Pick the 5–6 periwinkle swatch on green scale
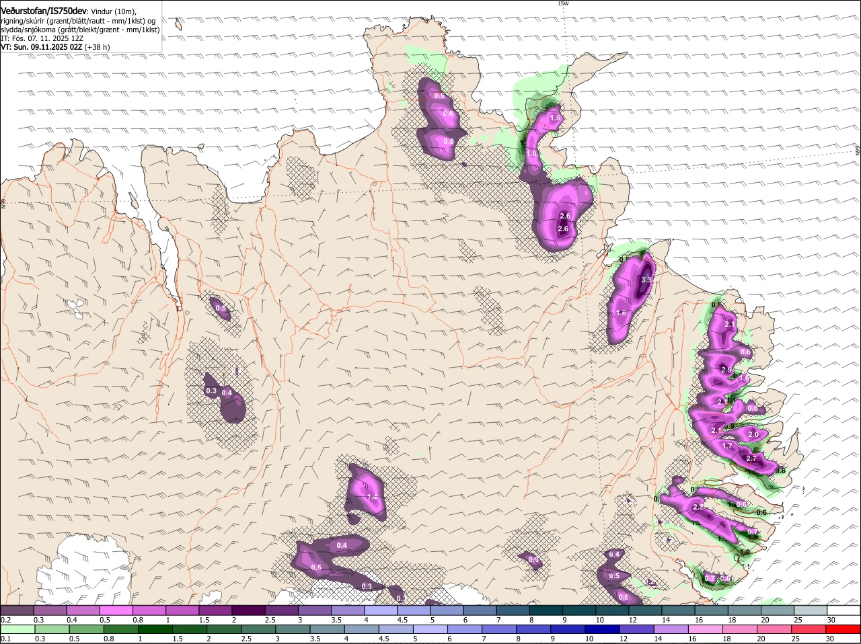 click(x=431, y=629)
